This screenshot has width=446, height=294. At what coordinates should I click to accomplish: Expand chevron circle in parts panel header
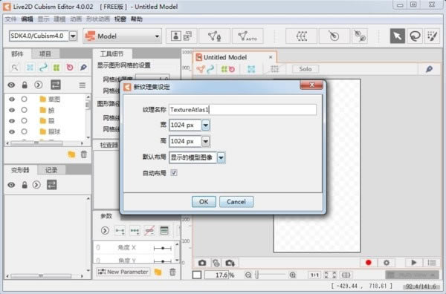click(x=38, y=85)
